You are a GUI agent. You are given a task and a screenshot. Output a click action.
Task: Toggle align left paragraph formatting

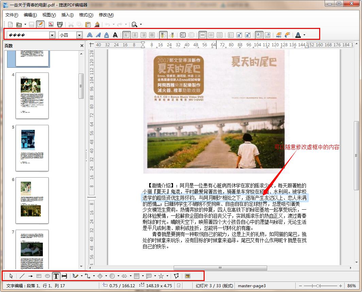click(126, 35)
